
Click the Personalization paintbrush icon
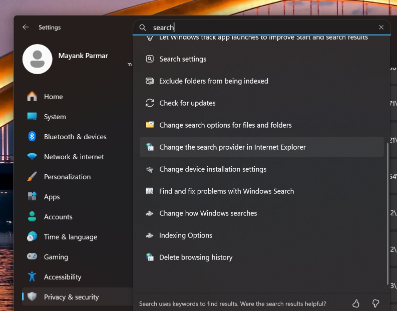32,176
